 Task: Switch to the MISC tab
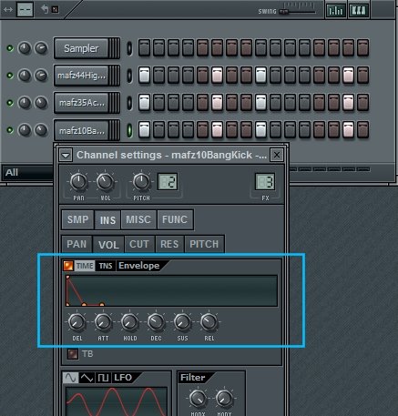(x=138, y=219)
